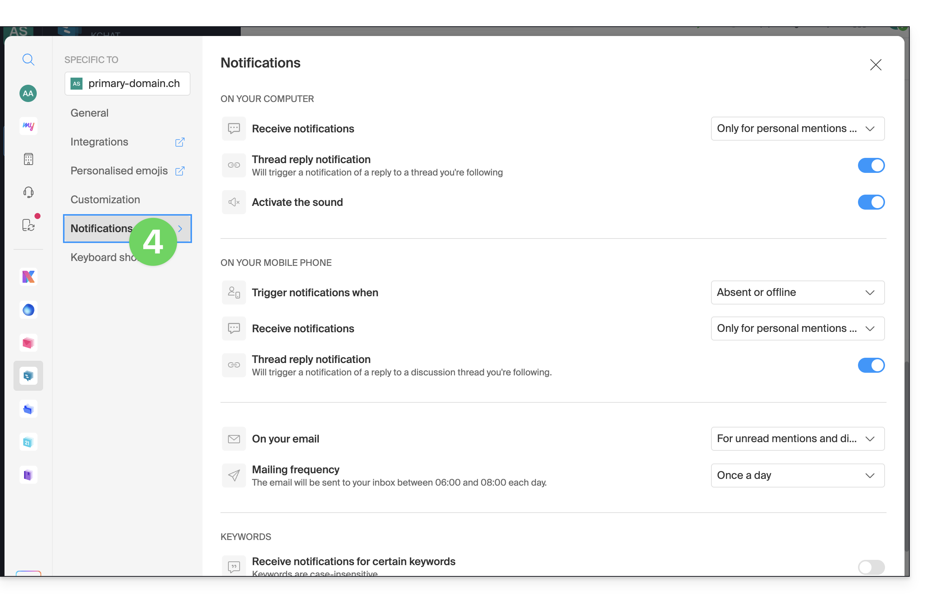
Task: Expand the Once a day frequency dropdown
Action: click(x=798, y=476)
